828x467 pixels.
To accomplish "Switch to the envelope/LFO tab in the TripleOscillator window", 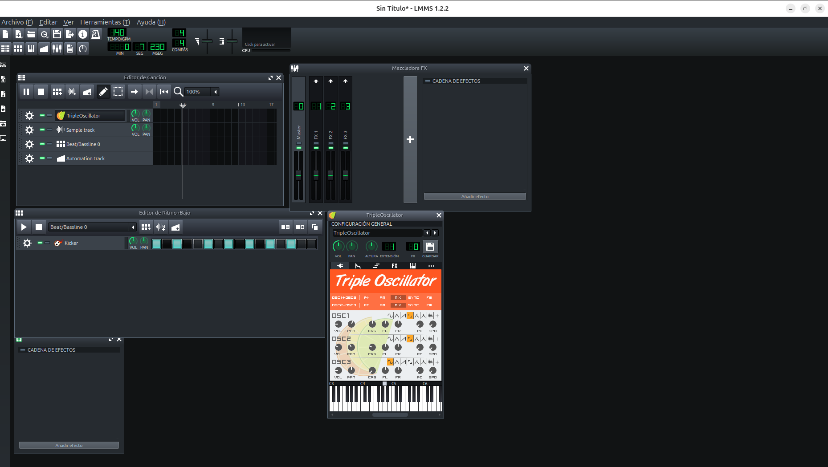I will tap(358, 266).
